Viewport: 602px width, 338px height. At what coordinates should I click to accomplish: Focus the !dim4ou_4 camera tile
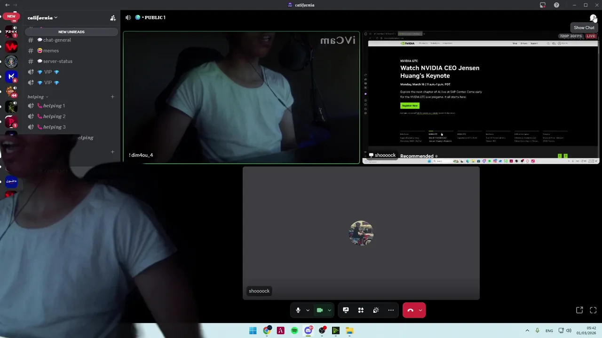(241, 98)
